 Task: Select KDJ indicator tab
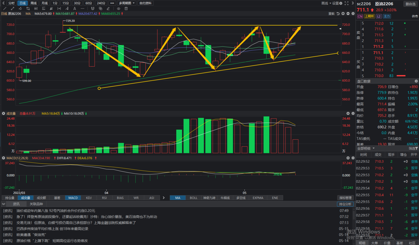click(89, 198)
